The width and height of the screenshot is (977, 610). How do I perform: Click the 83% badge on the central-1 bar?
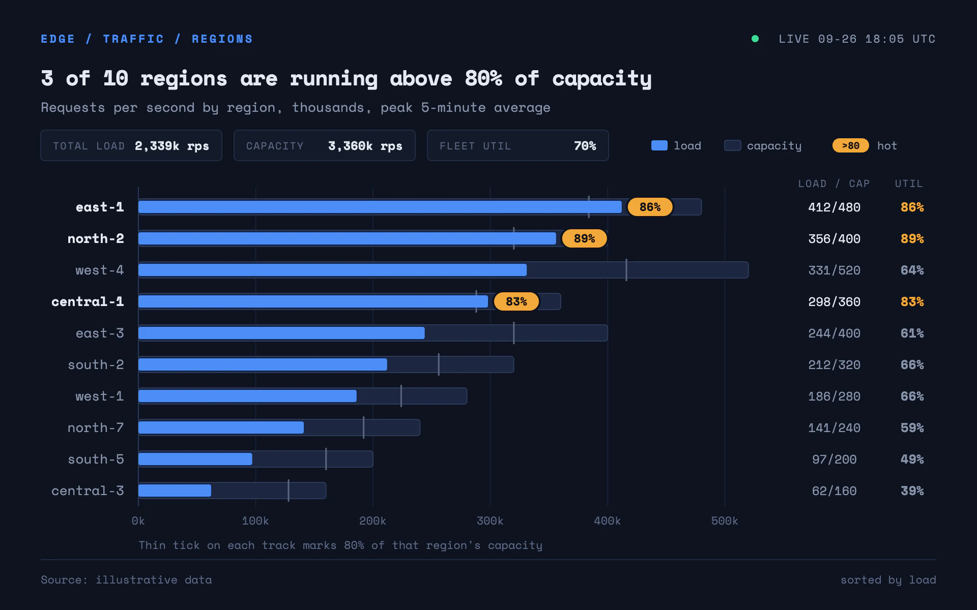coord(516,301)
